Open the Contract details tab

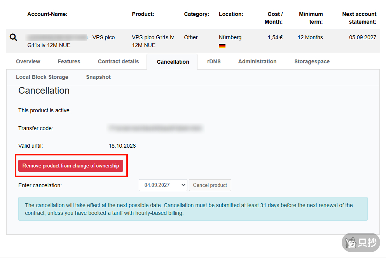pos(119,61)
